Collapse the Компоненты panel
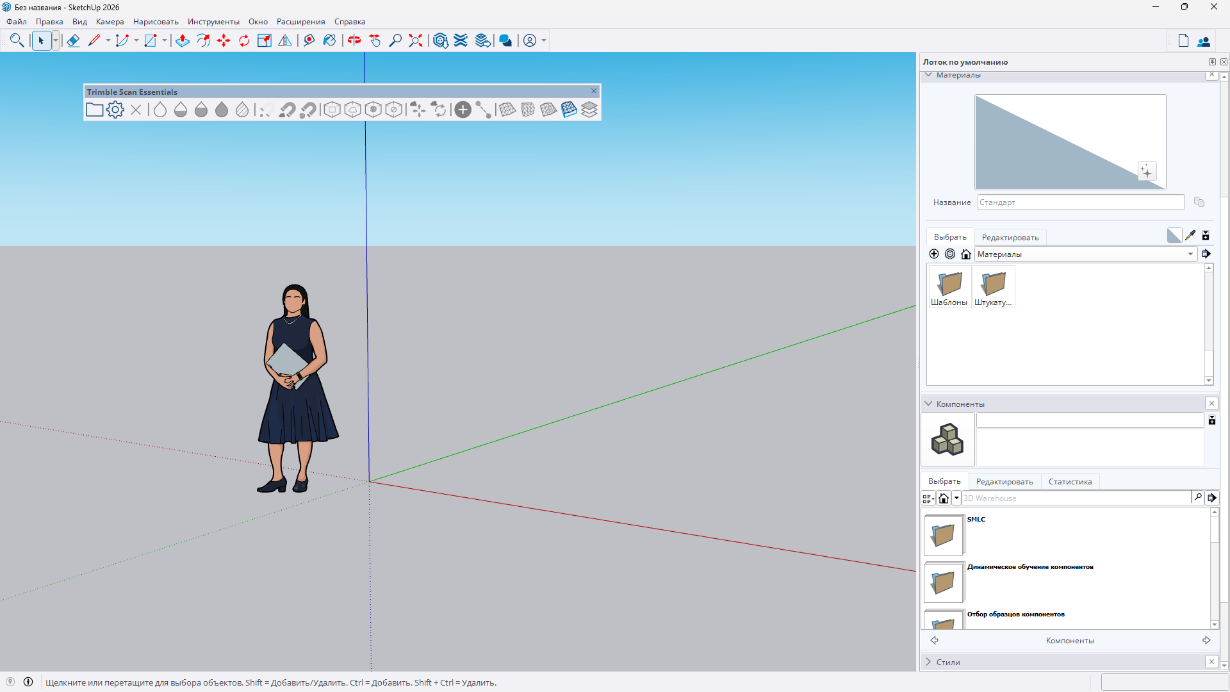 928,404
